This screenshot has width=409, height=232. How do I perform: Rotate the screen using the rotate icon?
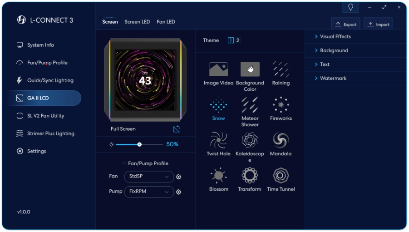click(x=177, y=129)
